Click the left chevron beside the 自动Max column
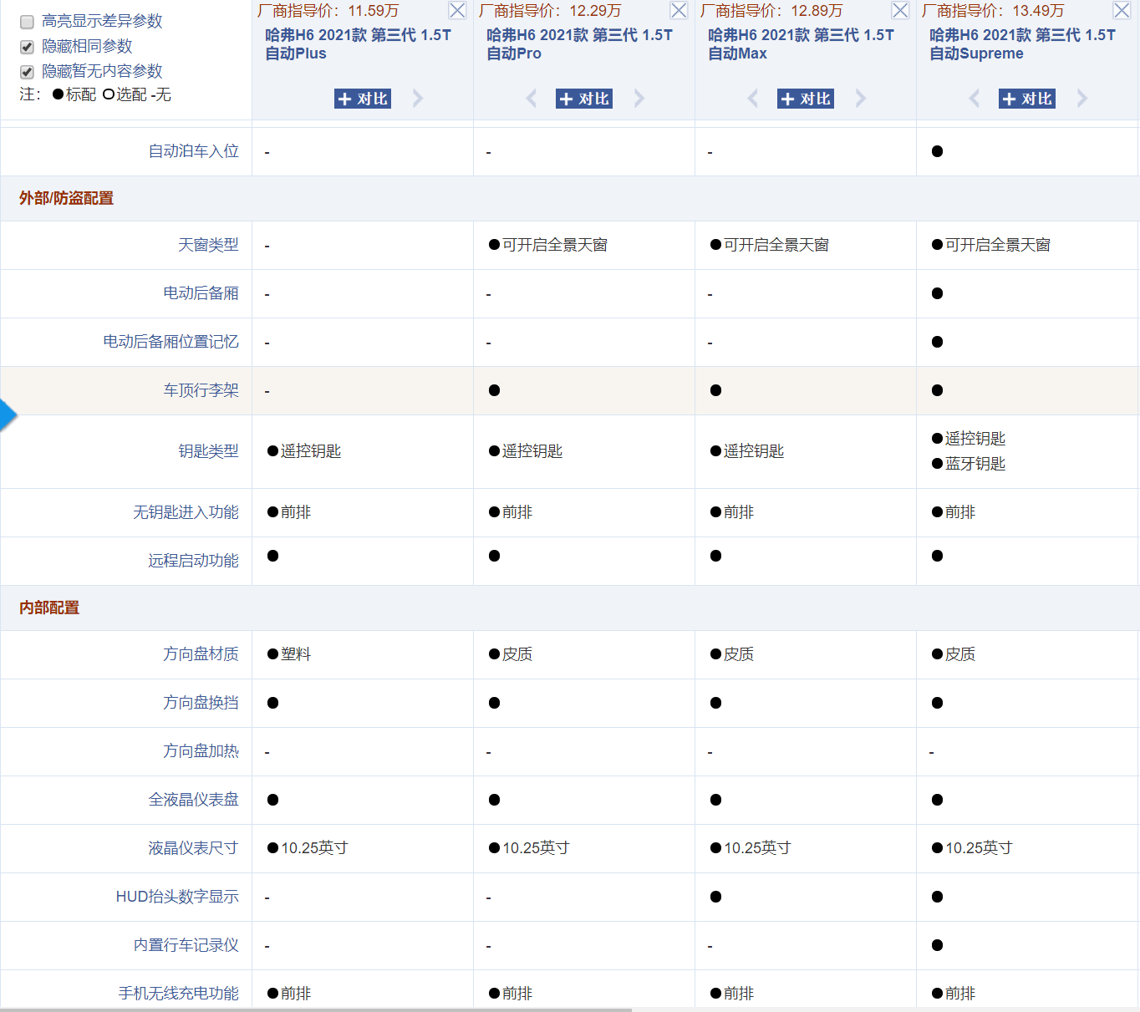The width and height of the screenshot is (1140, 1012). click(x=751, y=98)
